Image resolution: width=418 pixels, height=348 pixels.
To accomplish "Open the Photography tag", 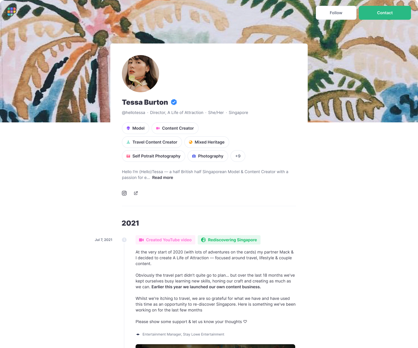I will click(x=208, y=156).
